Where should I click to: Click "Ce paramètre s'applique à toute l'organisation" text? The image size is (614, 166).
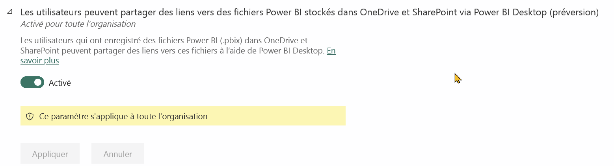coord(123,116)
